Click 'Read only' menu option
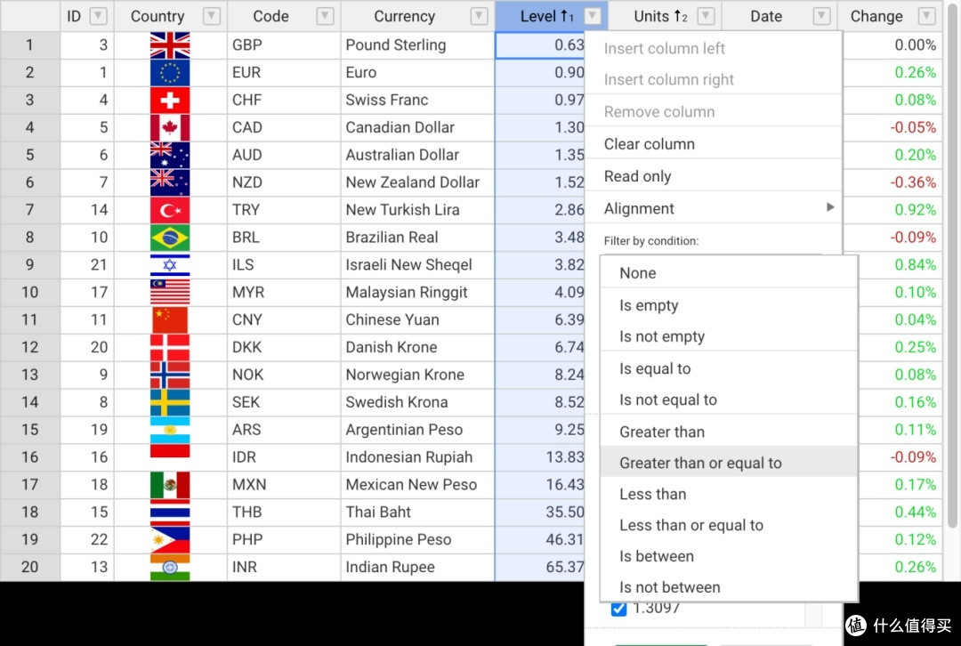The image size is (961, 646). pyautogui.click(x=637, y=176)
